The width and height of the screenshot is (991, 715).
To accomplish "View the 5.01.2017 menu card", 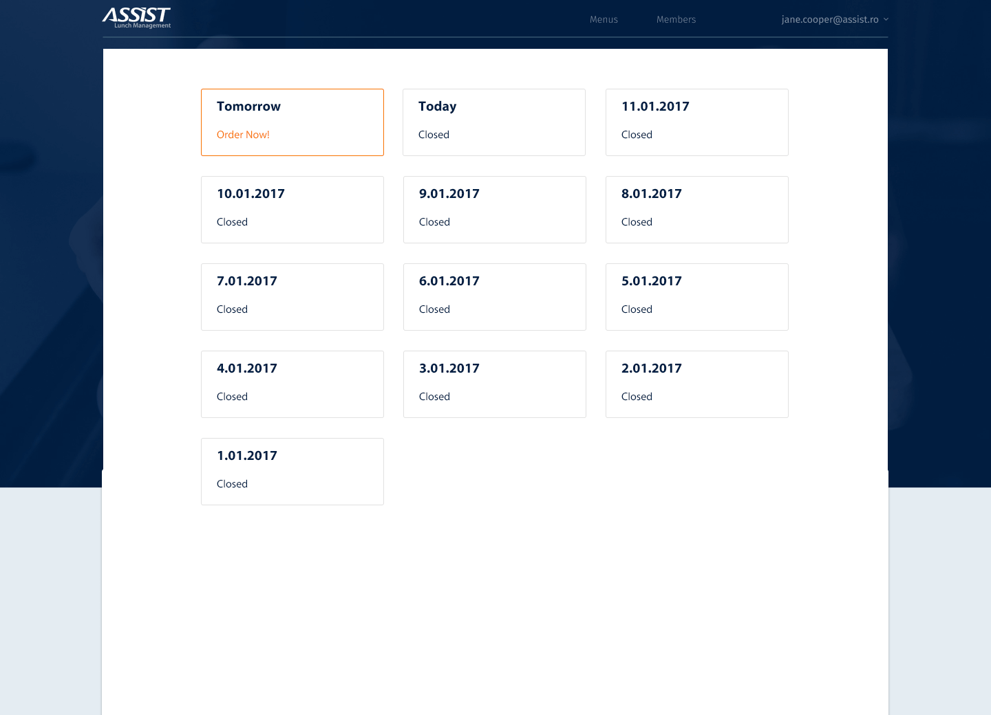I will [697, 297].
